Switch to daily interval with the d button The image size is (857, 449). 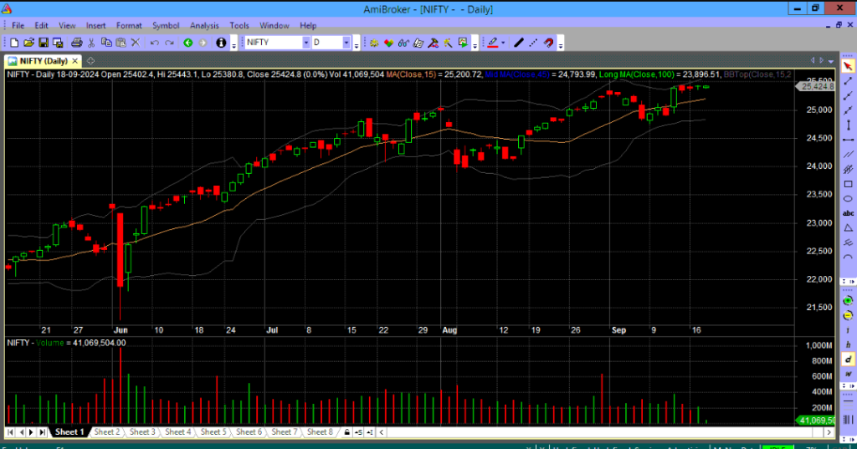click(x=849, y=360)
